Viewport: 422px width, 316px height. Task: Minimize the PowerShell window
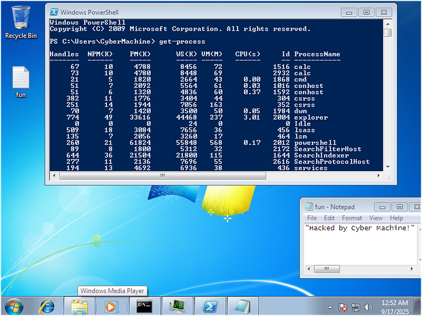click(x=349, y=12)
